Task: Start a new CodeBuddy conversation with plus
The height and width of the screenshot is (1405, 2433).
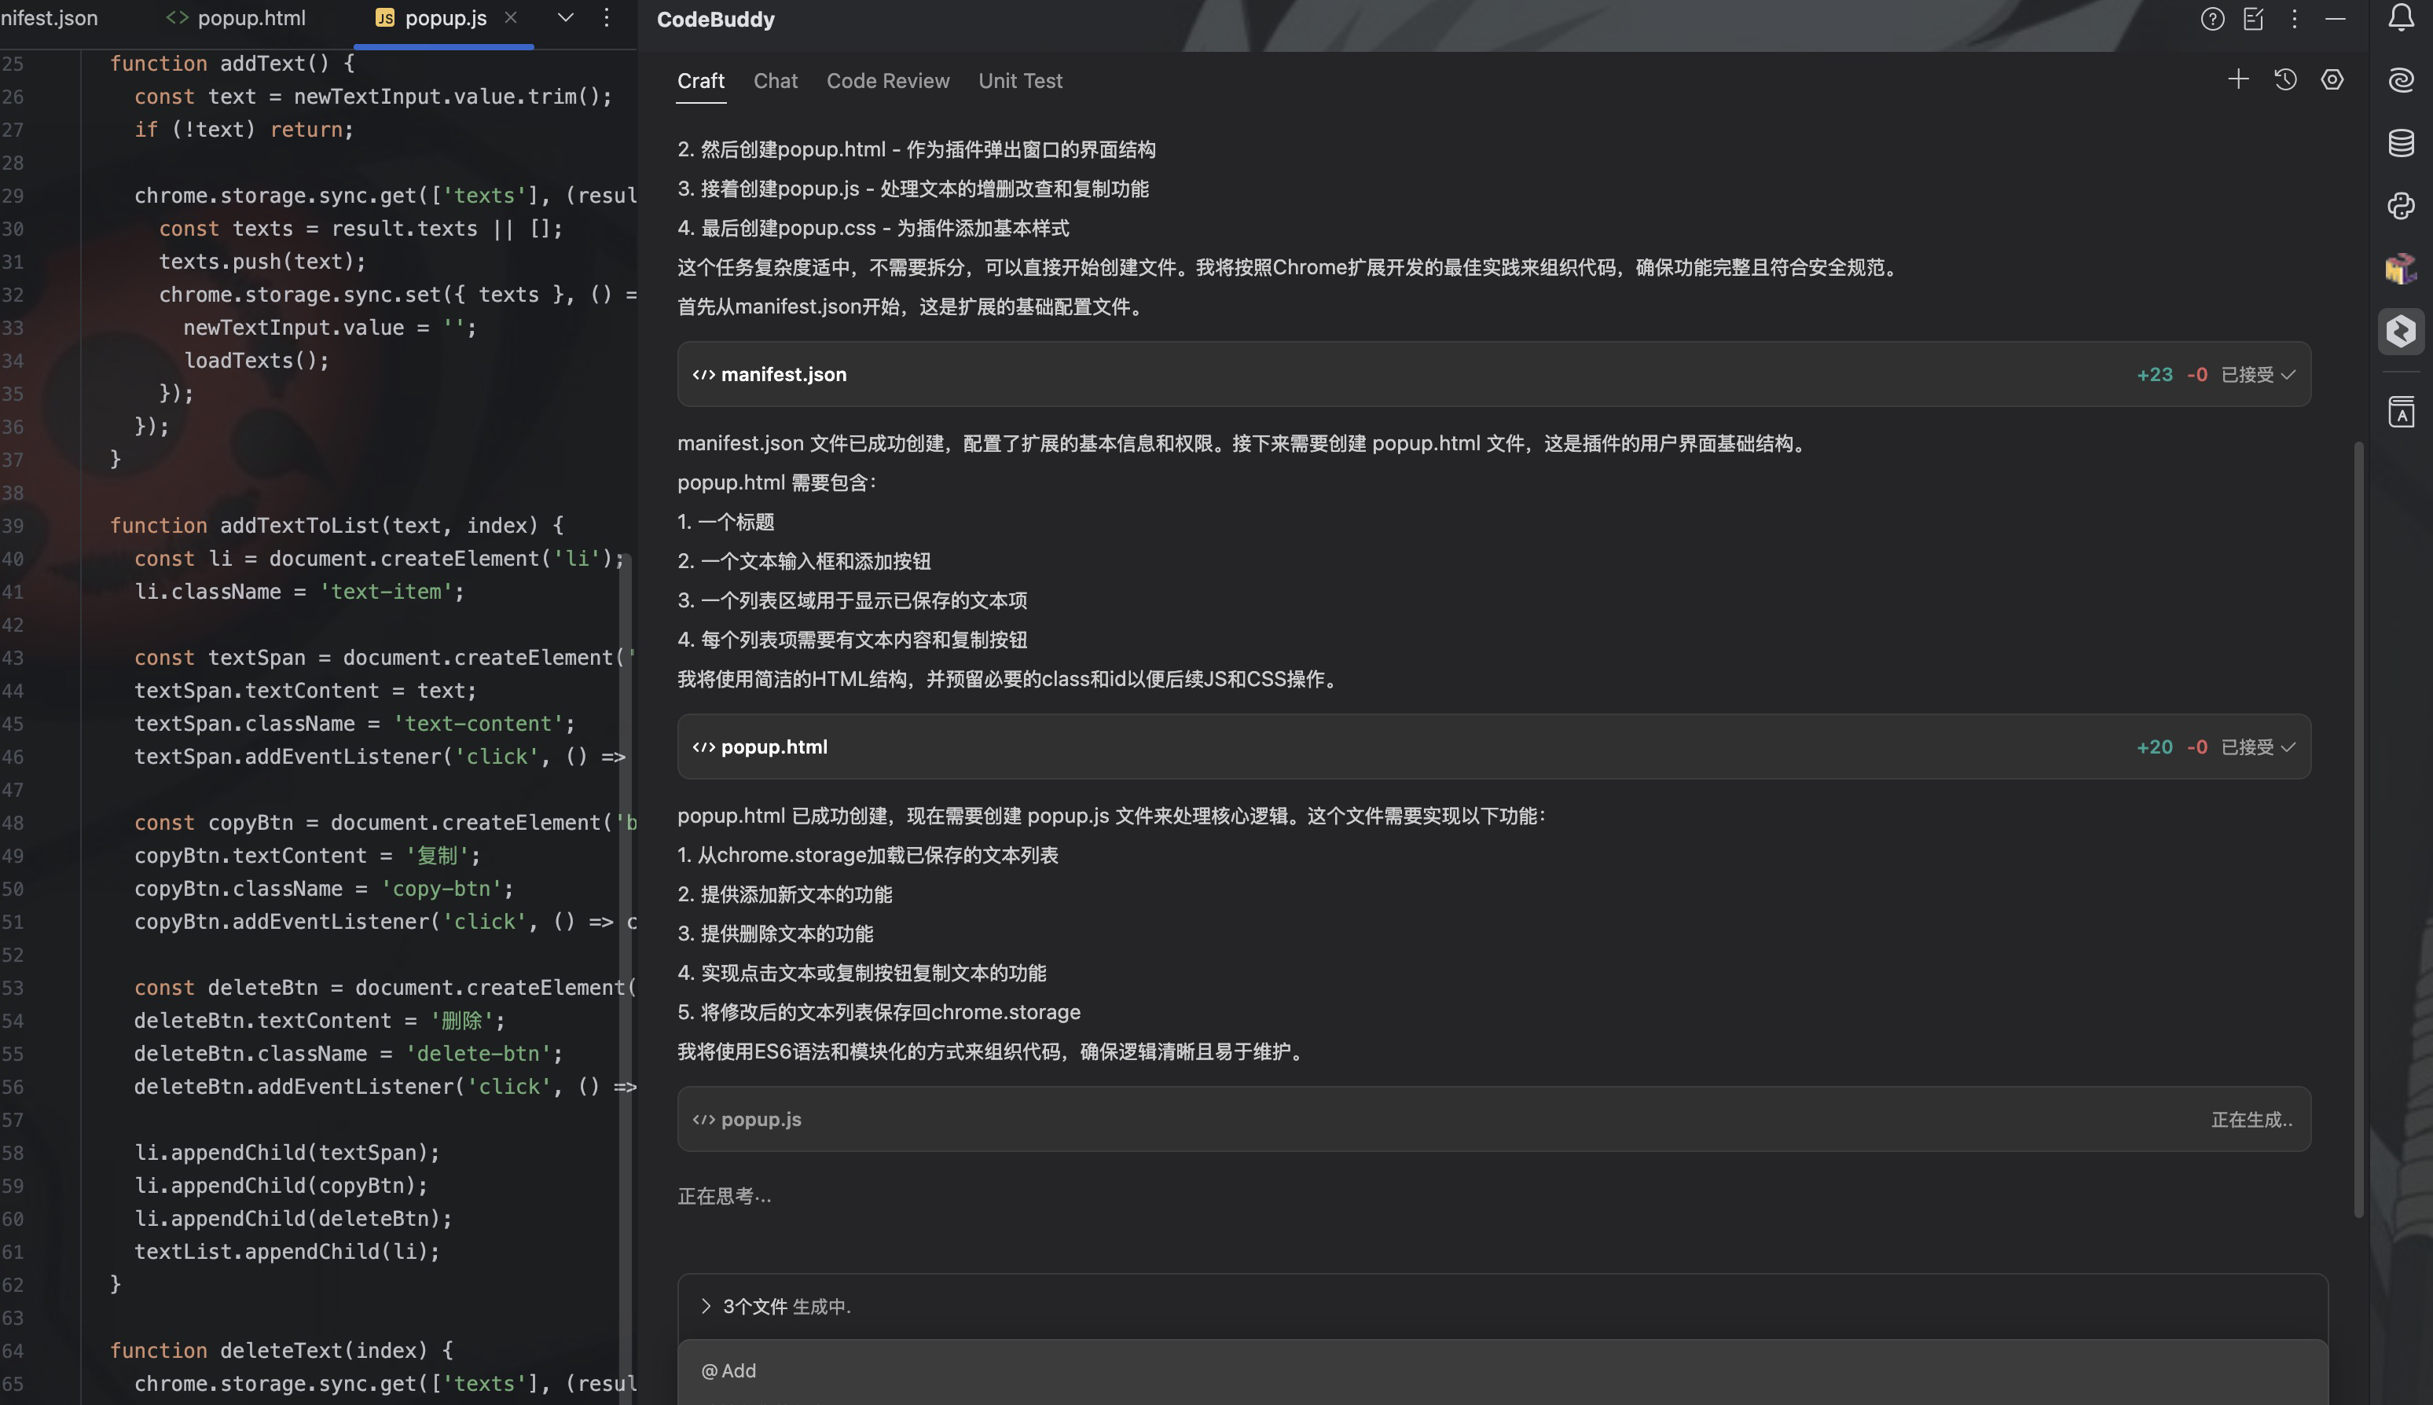Action: (x=2238, y=80)
